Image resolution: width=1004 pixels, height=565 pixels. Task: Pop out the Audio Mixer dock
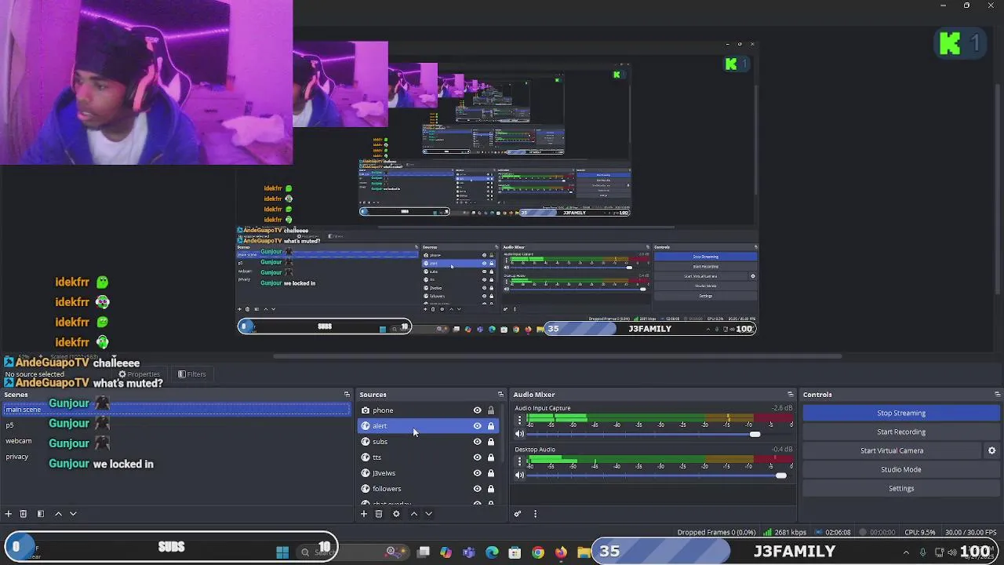[x=790, y=395]
